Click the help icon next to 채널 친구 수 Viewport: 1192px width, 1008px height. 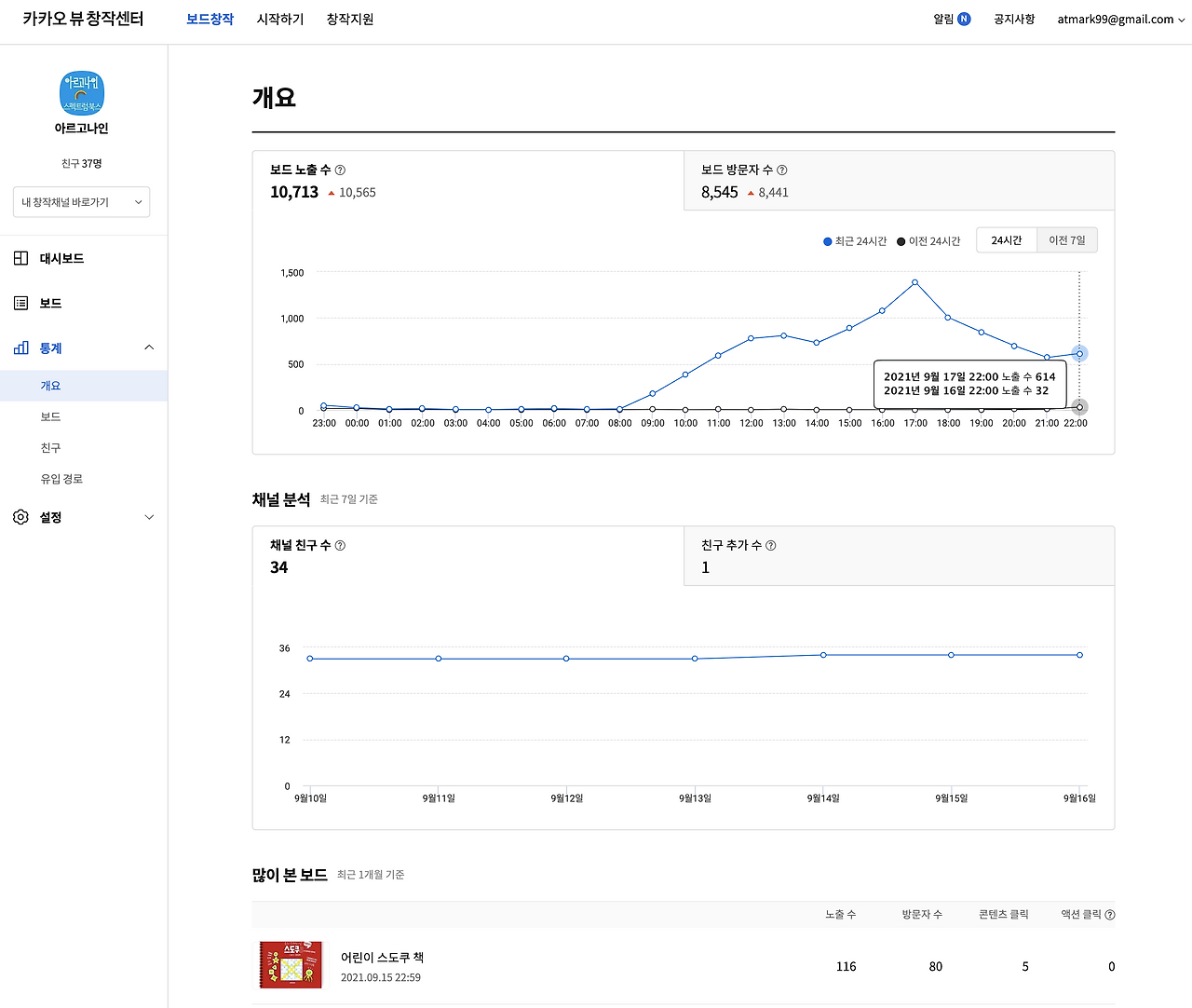(340, 546)
